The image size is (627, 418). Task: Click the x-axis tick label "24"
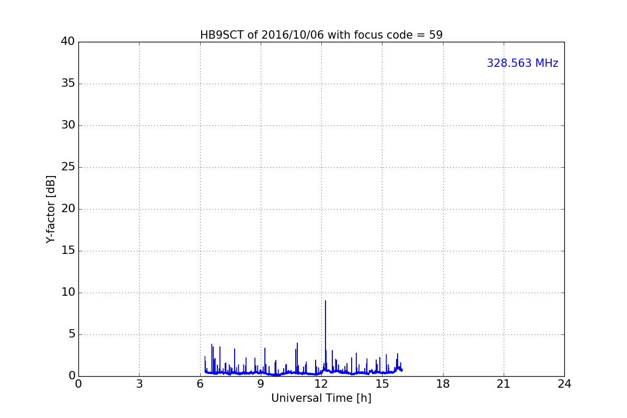point(564,384)
